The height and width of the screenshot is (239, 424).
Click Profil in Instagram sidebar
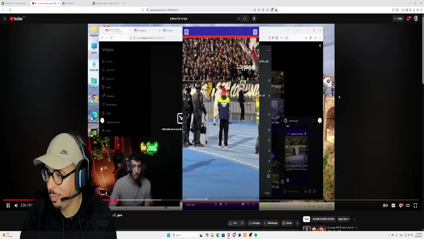106,131
